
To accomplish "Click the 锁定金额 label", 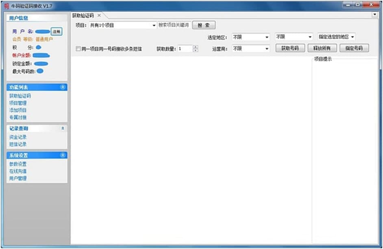I will 22,63.
